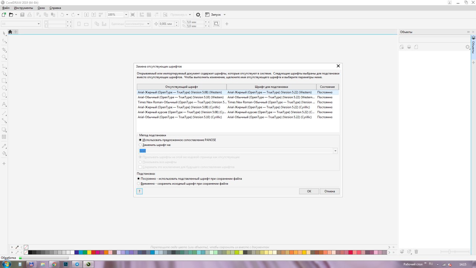476x268 pixels.
Task: Select the Text tool in the toolbox
Action: point(4,104)
